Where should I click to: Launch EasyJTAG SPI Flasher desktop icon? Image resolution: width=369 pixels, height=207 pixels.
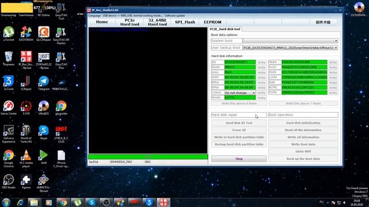tap(61, 36)
